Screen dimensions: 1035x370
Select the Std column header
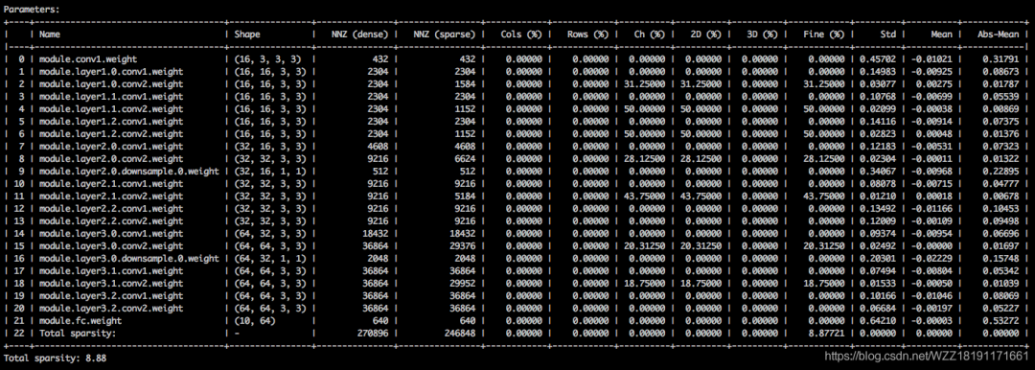coord(887,35)
